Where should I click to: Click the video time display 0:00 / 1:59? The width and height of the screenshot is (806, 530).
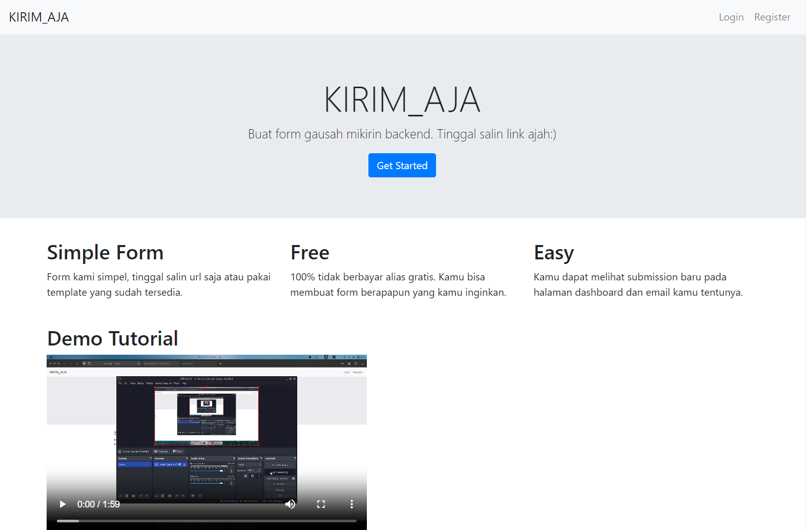point(98,504)
